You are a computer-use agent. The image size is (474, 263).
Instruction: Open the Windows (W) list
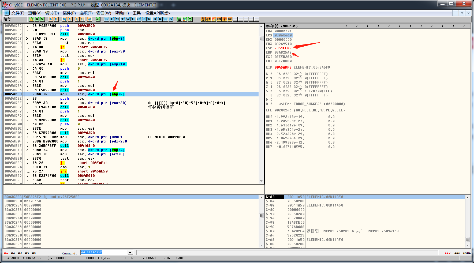(x=128, y=19)
